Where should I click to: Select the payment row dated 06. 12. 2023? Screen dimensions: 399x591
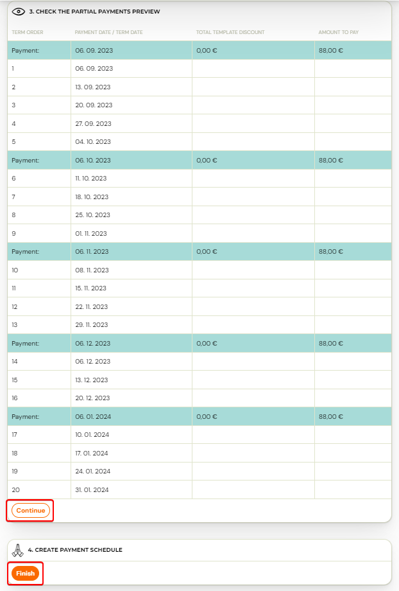[199, 344]
